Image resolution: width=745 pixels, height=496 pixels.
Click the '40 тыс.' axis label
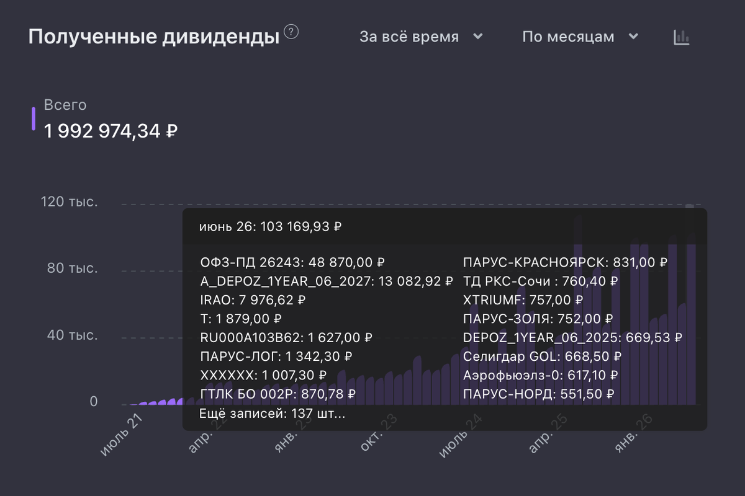(x=73, y=335)
